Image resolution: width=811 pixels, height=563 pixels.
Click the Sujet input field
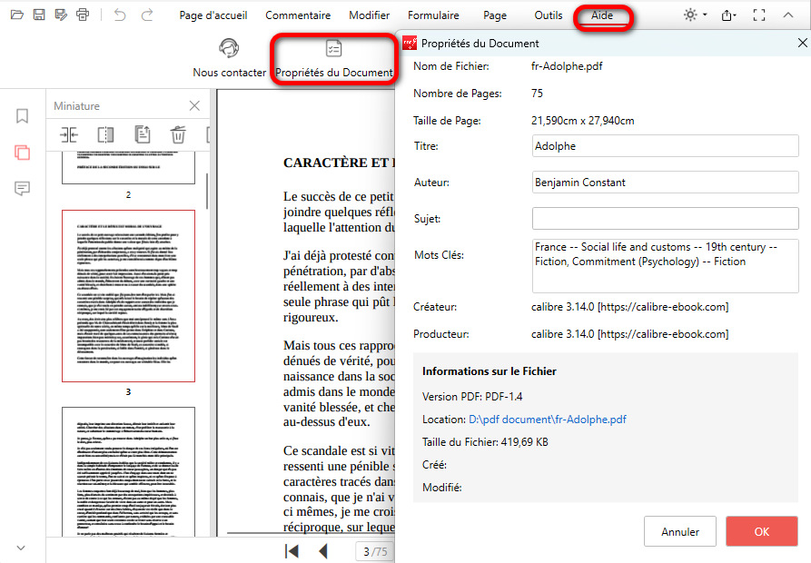[665, 219]
